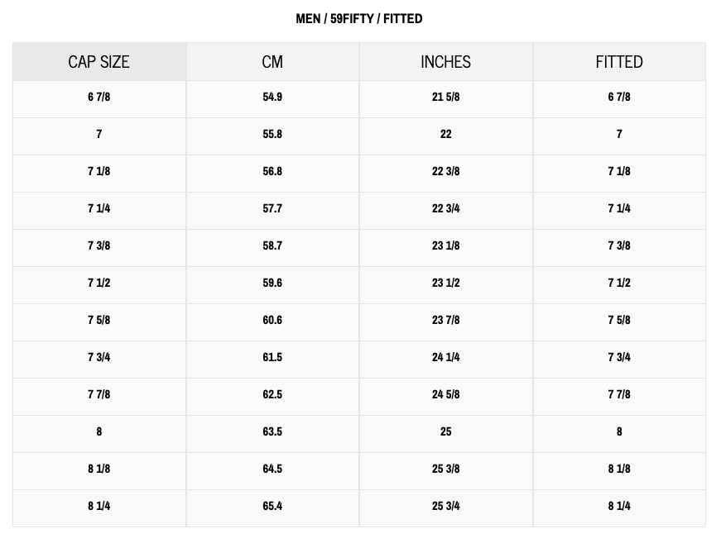Image resolution: width=721 pixels, height=543 pixels.
Task: Select the CM column header
Action: (x=272, y=62)
